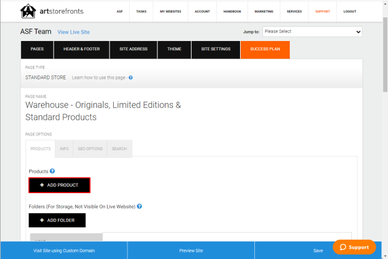Screen dimensions: 388x259
Task: Select the PRODUCTS page options tab
Action: tap(40, 148)
